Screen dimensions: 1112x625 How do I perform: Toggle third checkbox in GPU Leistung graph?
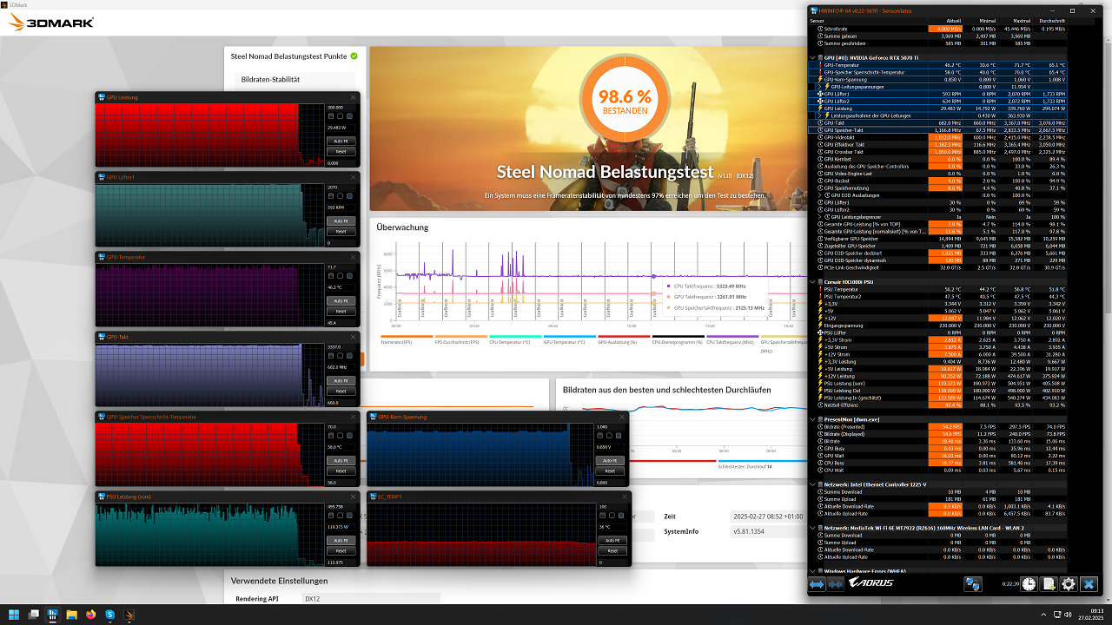click(349, 115)
